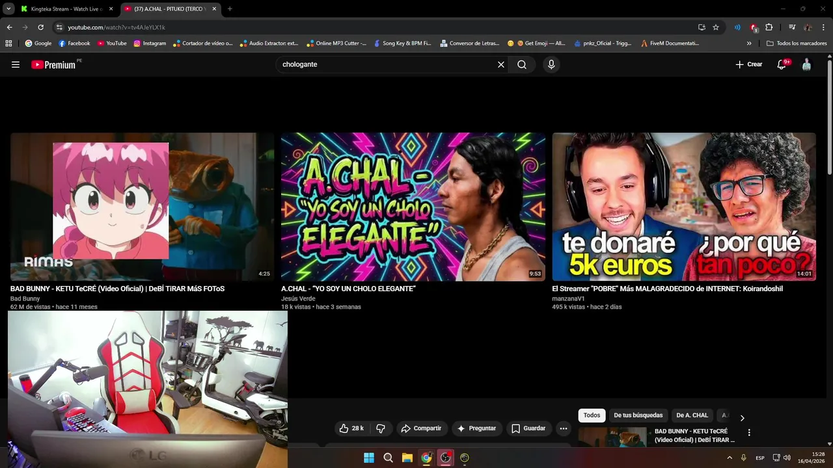Open sidebar BAD BUNNY video title
This screenshot has height=468, width=833.
click(x=694, y=435)
